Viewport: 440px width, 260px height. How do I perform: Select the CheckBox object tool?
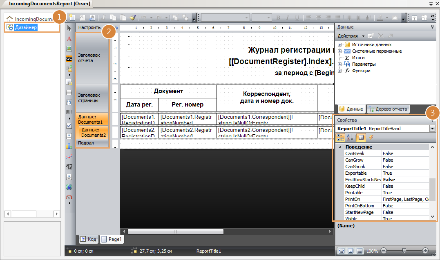coord(69,125)
